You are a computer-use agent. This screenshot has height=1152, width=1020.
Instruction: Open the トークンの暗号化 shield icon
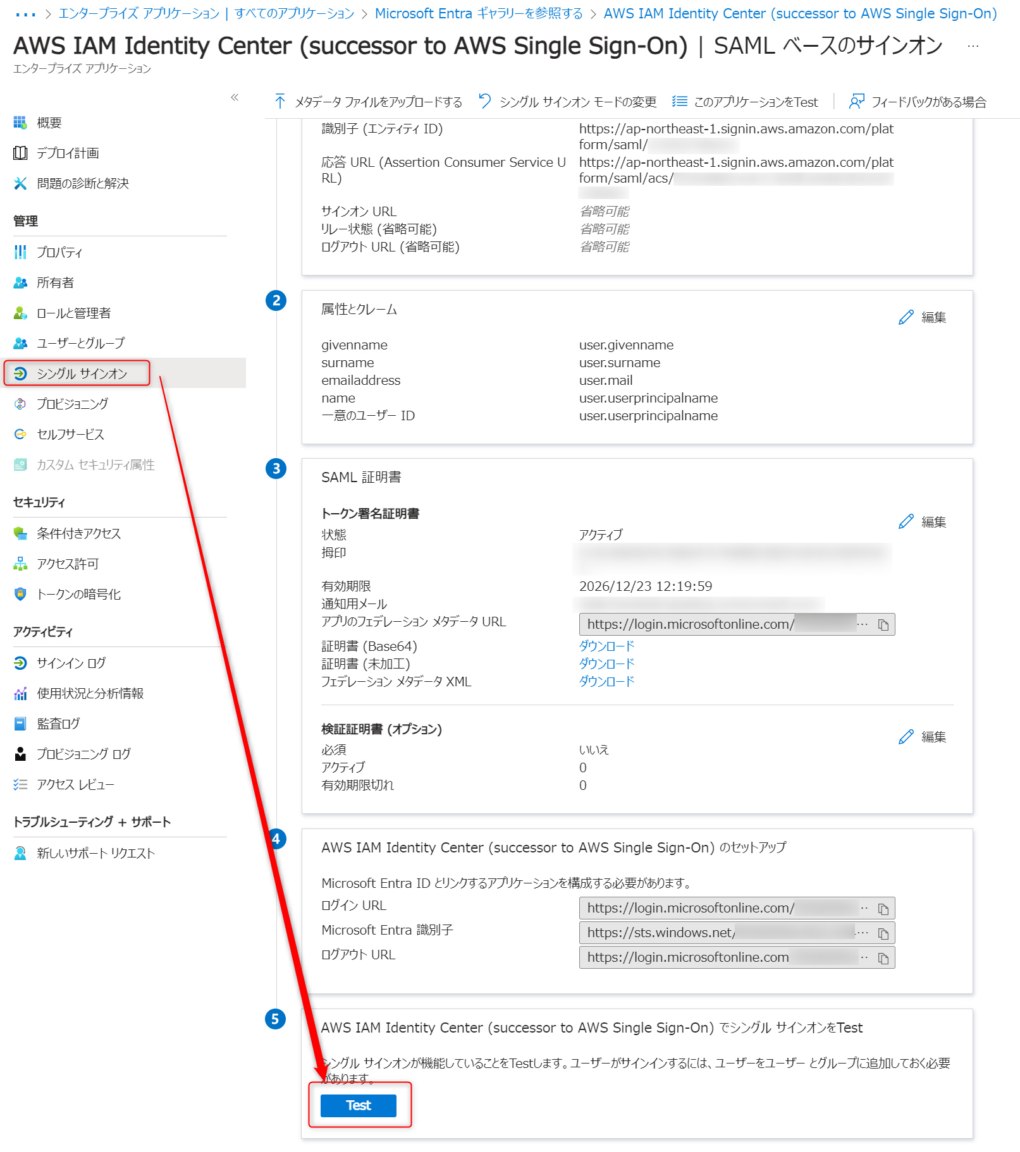pos(20,594)
